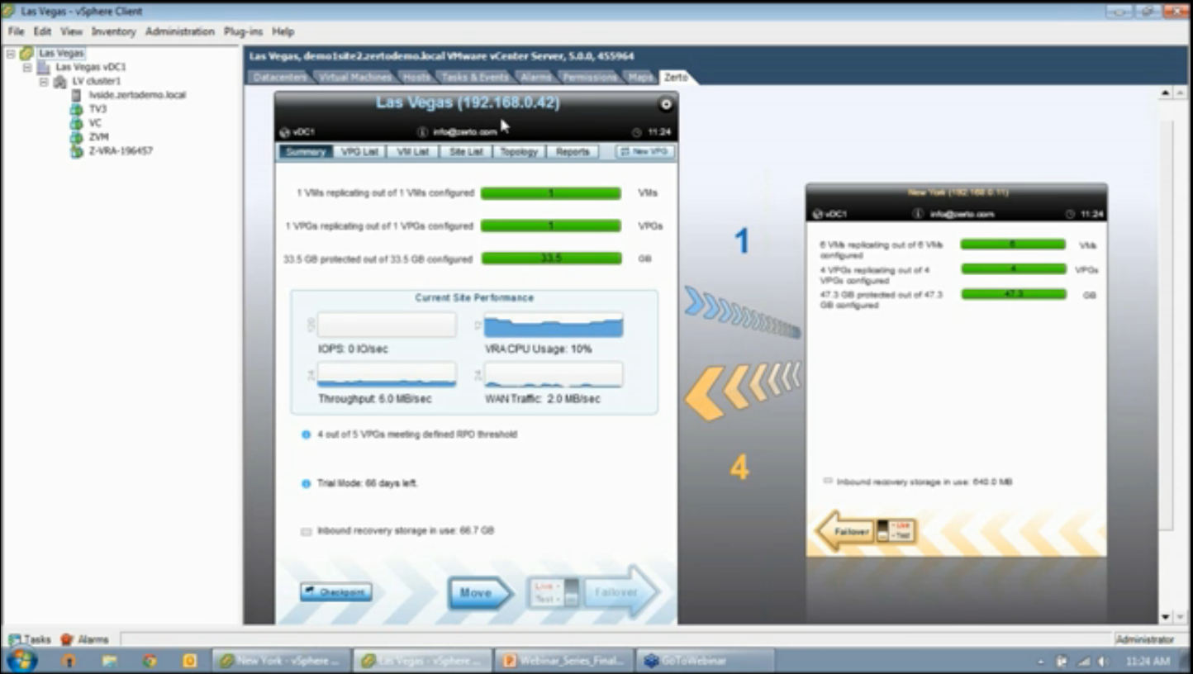Switch to the Virtual Machines tab
Image resolution: width=1193 pixels, height=674 pixels.
[x=354, y=77]
